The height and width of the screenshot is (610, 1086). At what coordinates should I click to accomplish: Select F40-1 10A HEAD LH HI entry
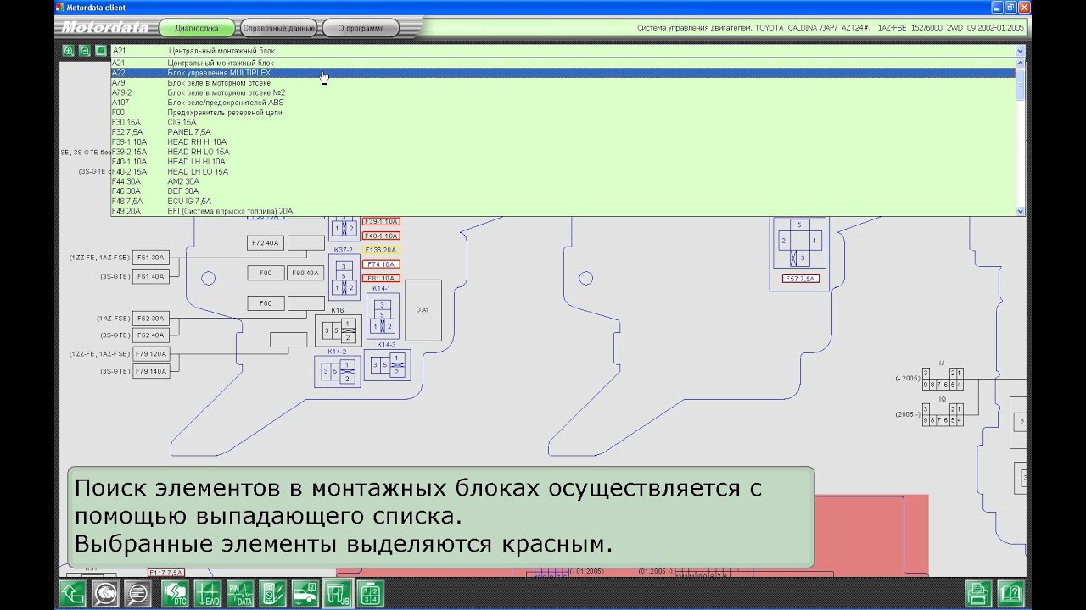563,161
